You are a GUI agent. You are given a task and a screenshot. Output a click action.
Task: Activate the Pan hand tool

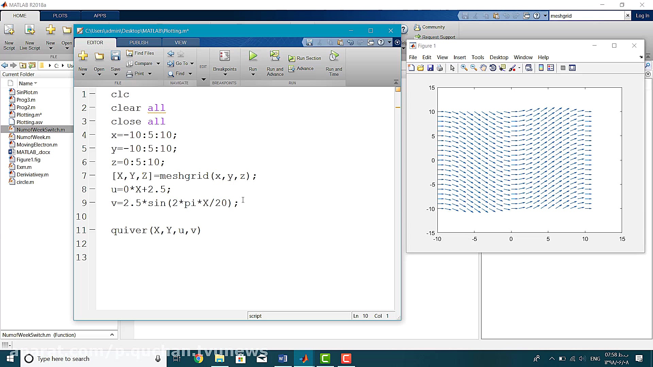pyautogui.click(x=483, y=68)
